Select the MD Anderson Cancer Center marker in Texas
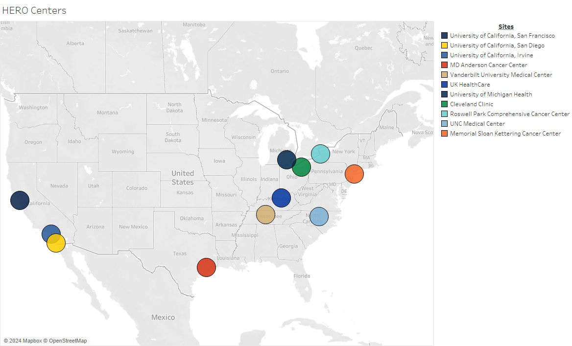Viewport: 572px width, 346px height. coord(206,267)
